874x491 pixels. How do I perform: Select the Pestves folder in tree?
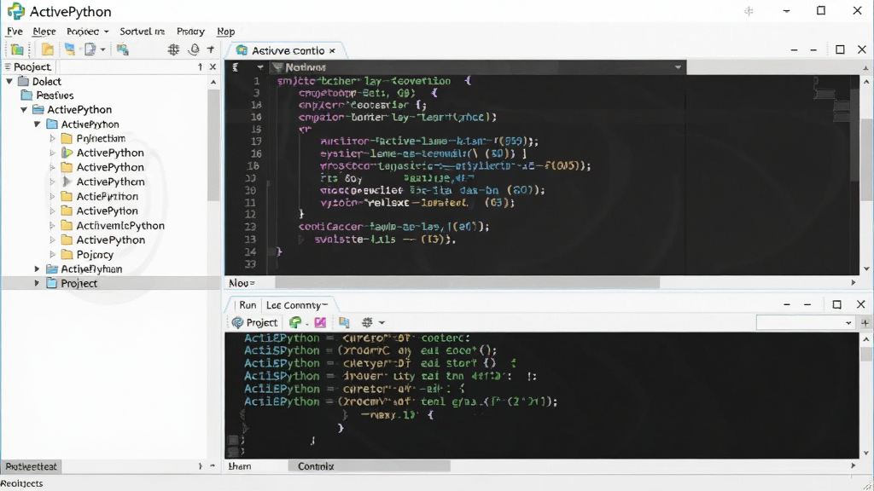[x=47, y=95]
